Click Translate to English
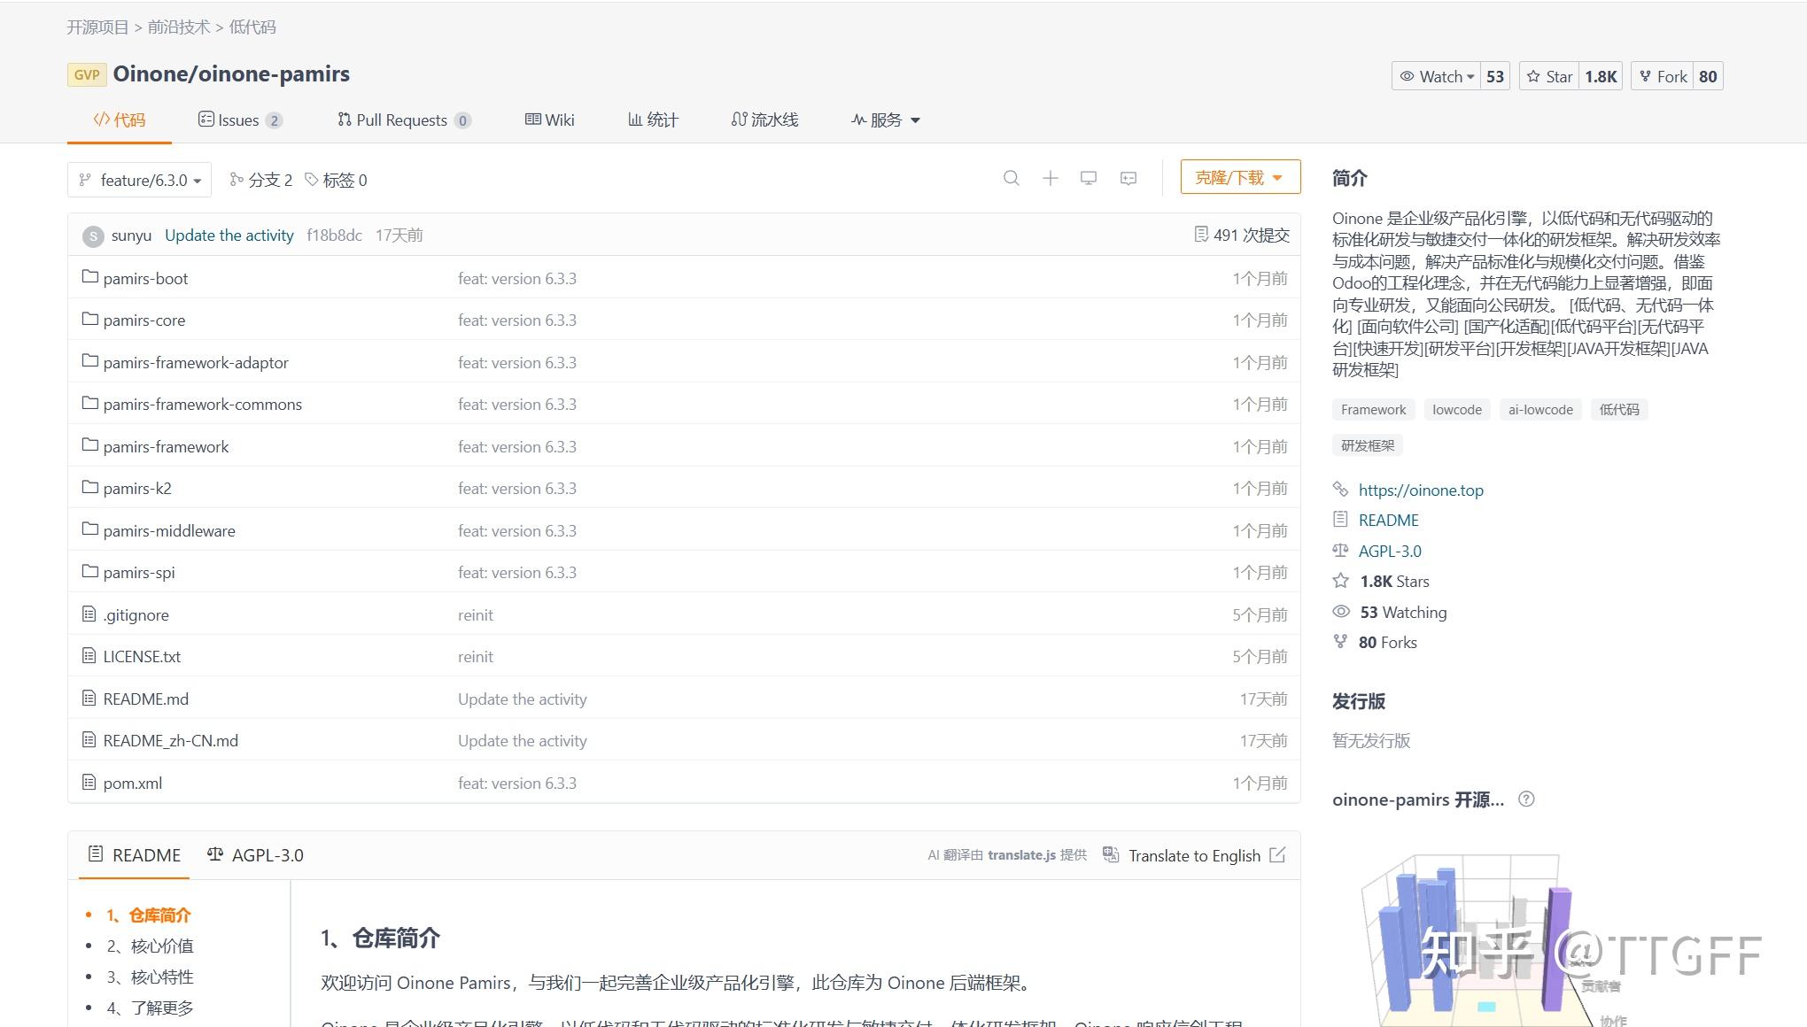 (x=1194, y=855)
